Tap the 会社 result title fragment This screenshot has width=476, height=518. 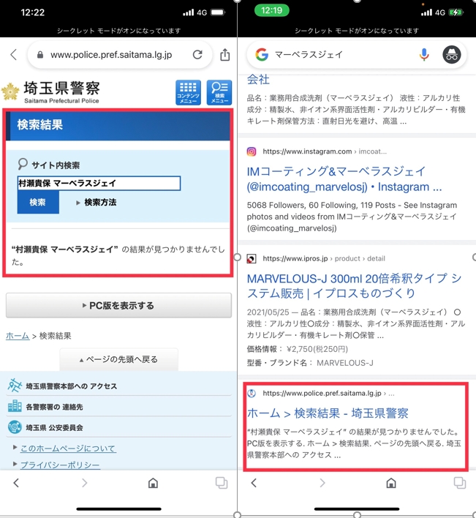258,79
